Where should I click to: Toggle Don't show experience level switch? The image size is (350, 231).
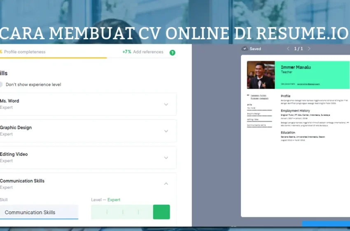point(1,85)
